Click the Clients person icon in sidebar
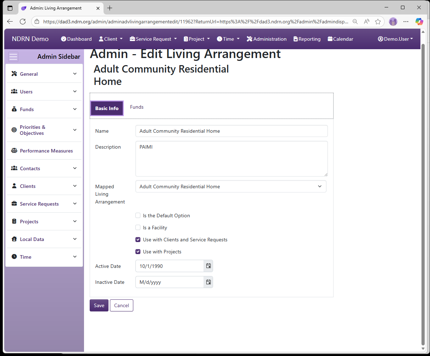 [14, 186]
